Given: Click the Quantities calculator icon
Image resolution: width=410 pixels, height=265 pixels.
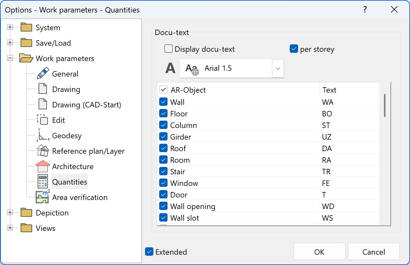Looking at the screenshot, I should [x=42, y=182].
